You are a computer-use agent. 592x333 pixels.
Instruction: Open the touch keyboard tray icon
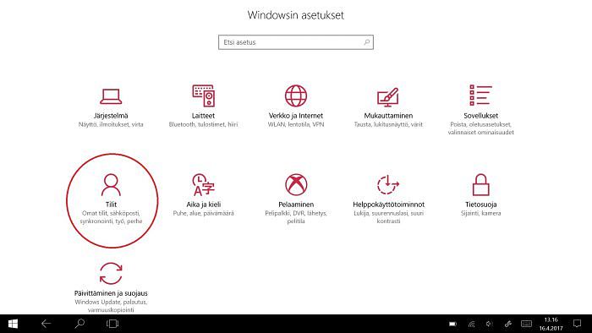tap(526, 324)
